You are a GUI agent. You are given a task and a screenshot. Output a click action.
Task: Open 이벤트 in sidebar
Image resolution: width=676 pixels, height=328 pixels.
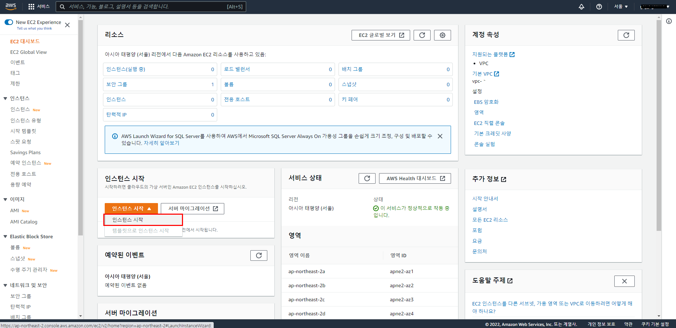18,62
